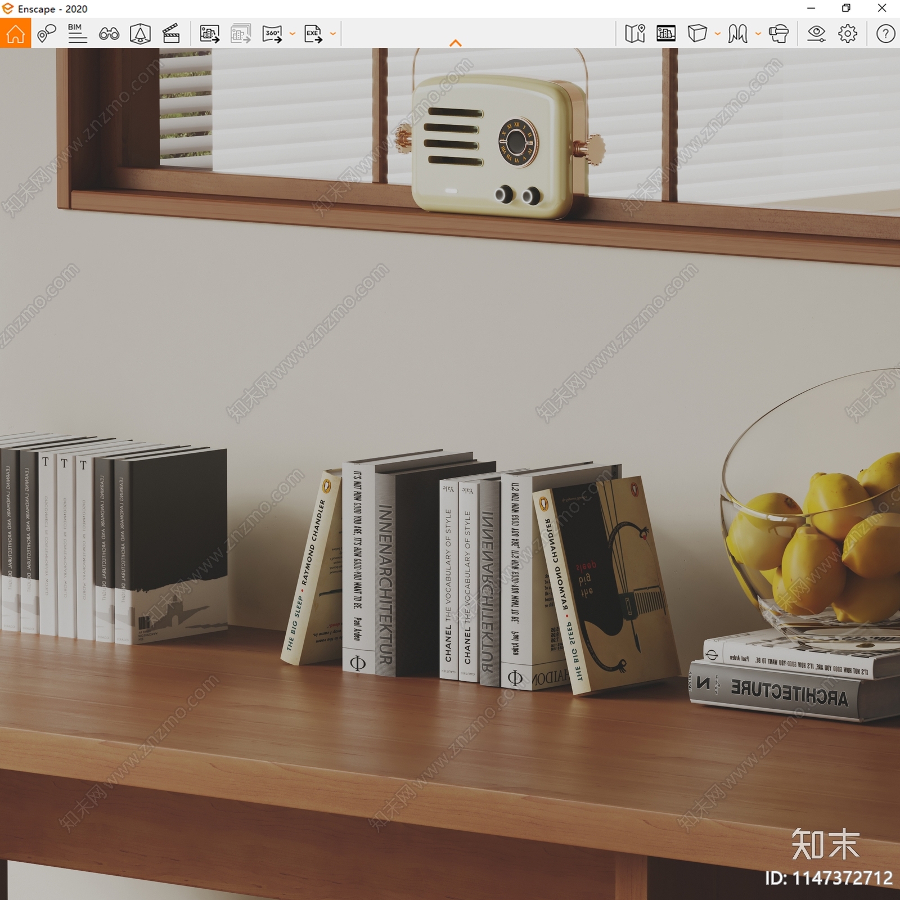
Task: Click the walk-fly navigation mode icon
Action: coord(737,33)
